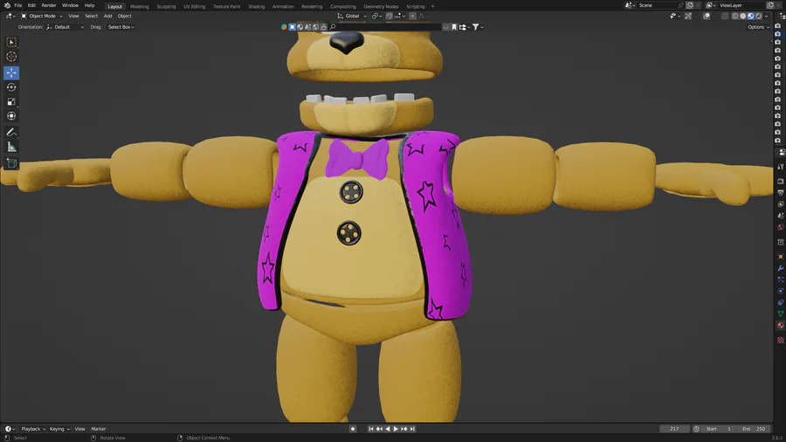Open the Output properties tab
Screen dimensions: 786x442
click(781, 192)
